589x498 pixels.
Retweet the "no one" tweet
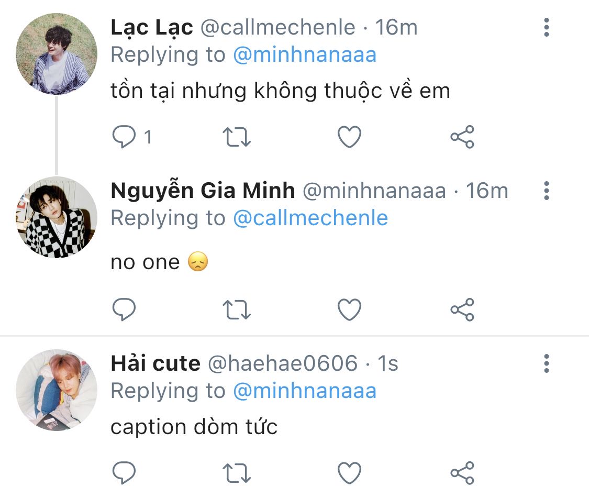[x=237, y=309]
